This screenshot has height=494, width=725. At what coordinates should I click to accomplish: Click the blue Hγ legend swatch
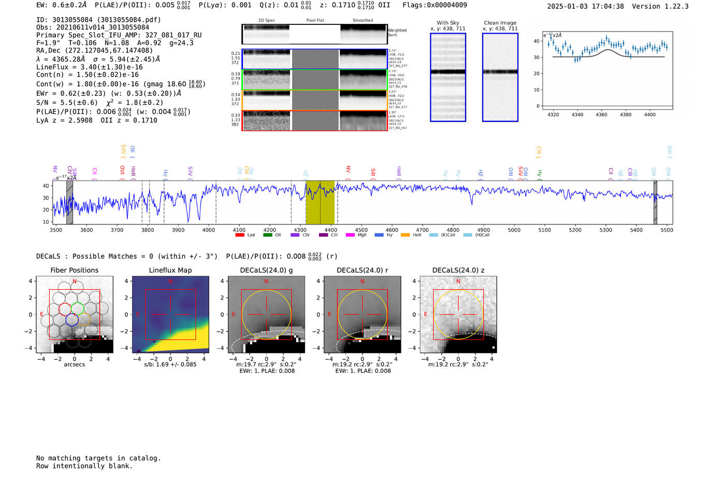pyautogui.click(x=379, y=235)
